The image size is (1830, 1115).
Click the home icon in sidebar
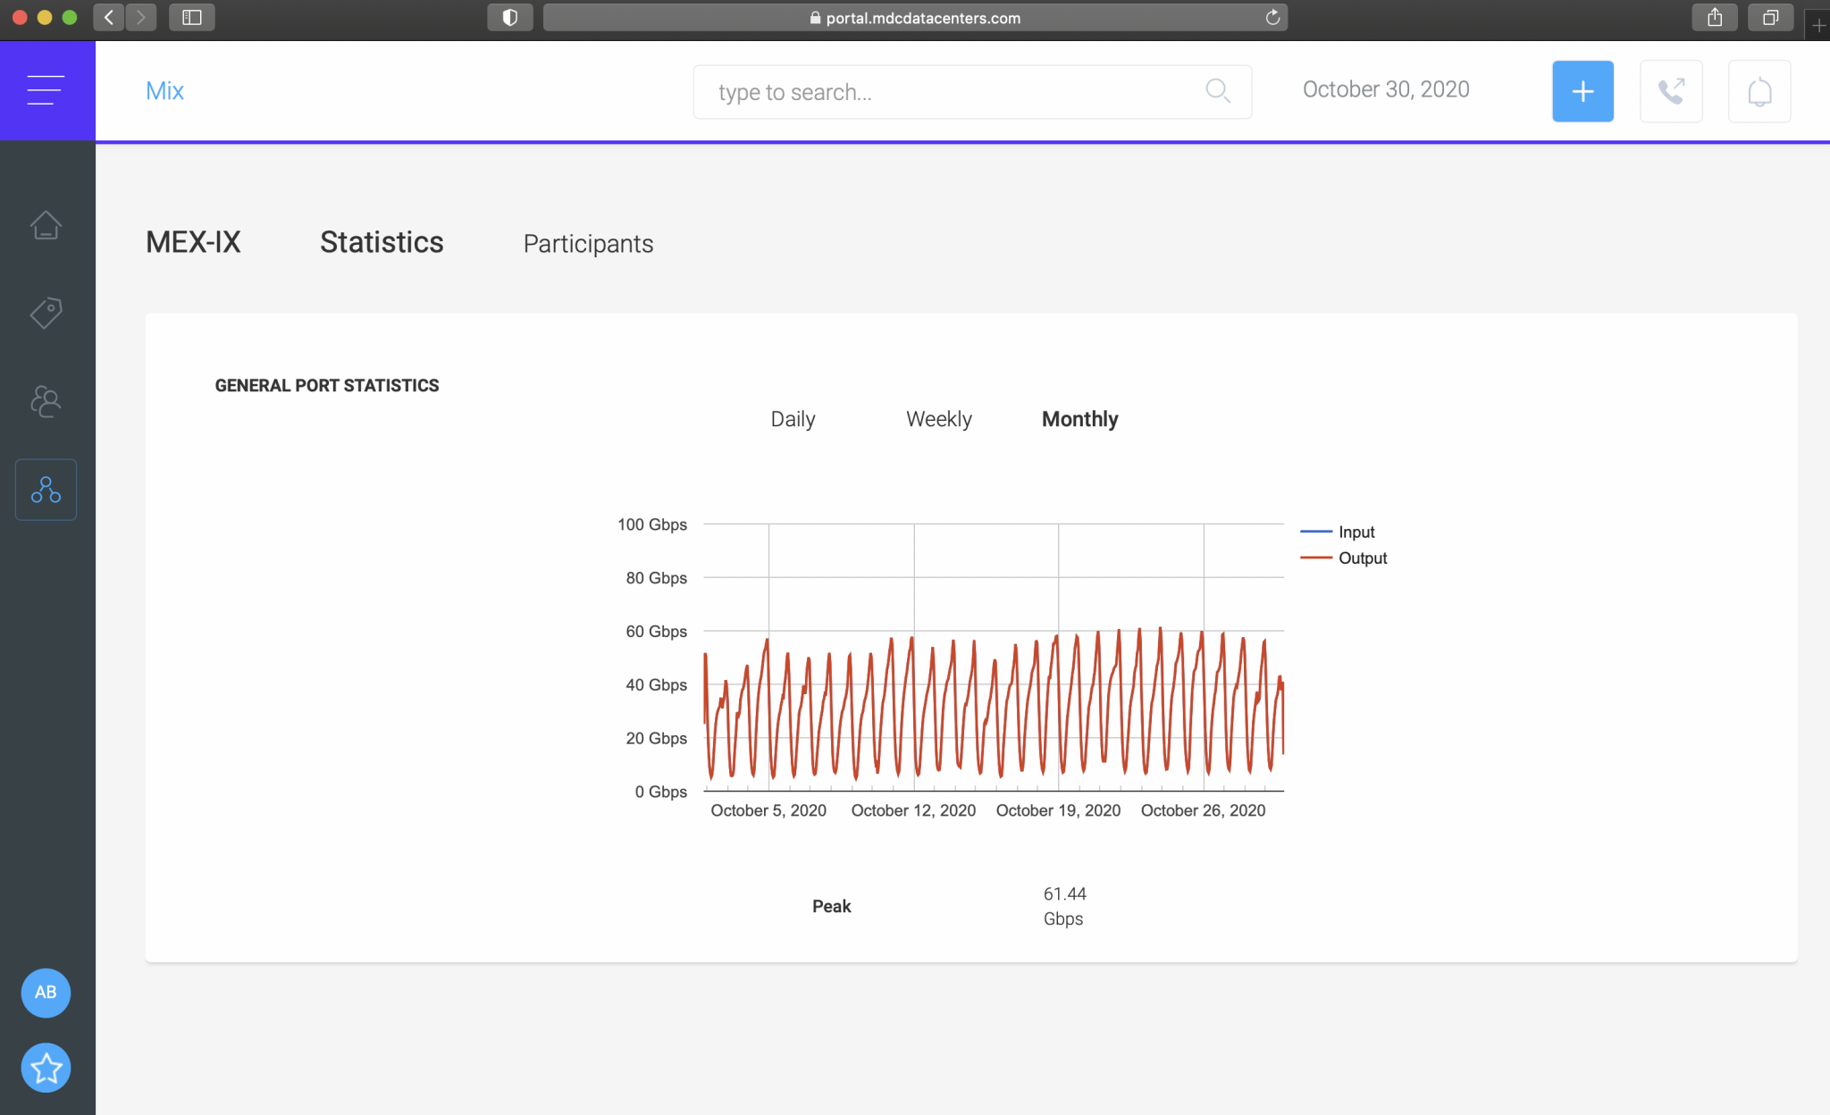(x=46, y=225)
